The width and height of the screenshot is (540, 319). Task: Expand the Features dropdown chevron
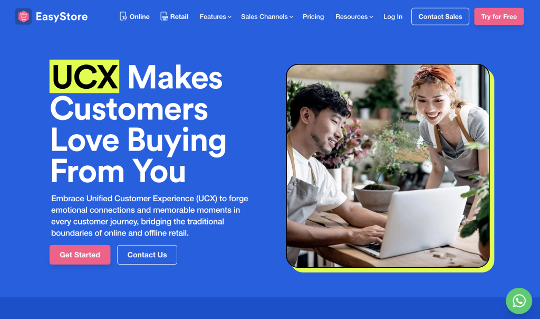click(x=229, y=17)
